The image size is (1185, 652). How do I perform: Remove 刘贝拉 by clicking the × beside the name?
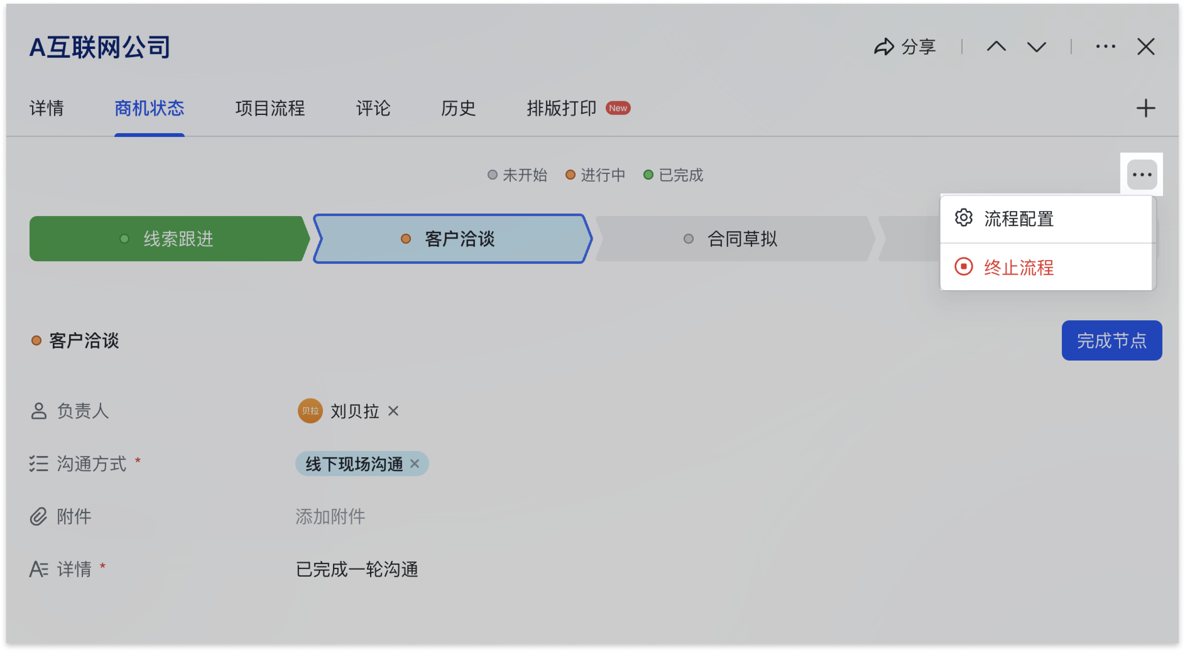point(394,411)
